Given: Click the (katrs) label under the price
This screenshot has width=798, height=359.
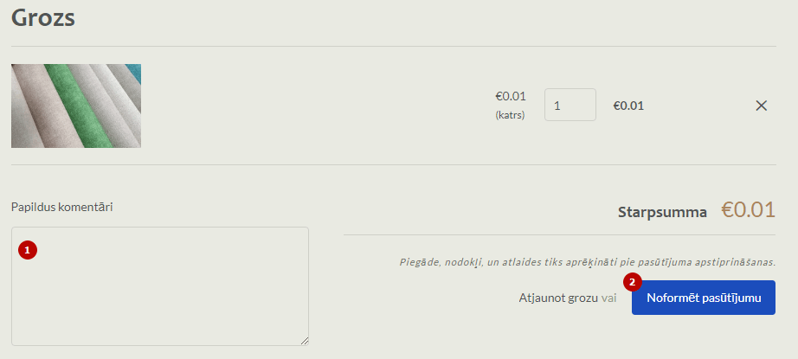Looking at the screenshot, I should coord(510,115).
